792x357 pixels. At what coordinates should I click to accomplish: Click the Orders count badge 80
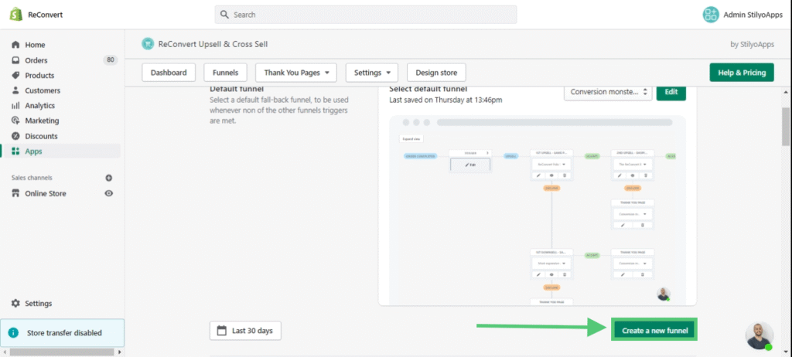(110, 60)
